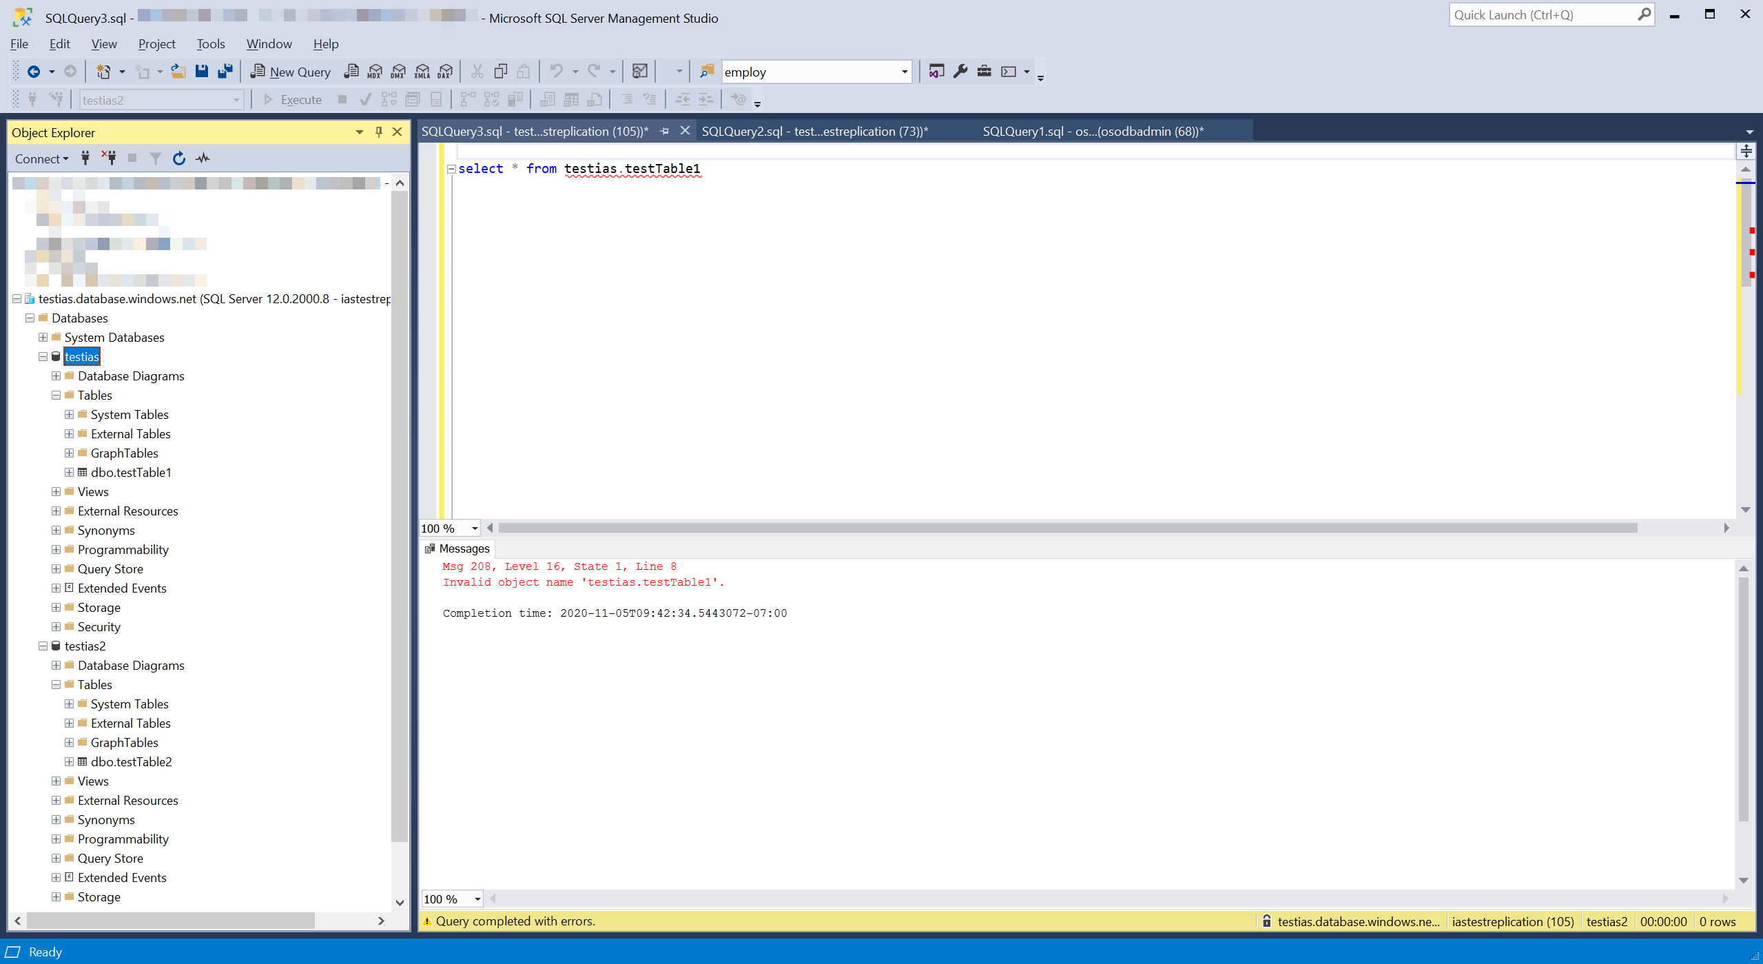Toggle auto-hide pin on Object Explorer

click(378, 132)
